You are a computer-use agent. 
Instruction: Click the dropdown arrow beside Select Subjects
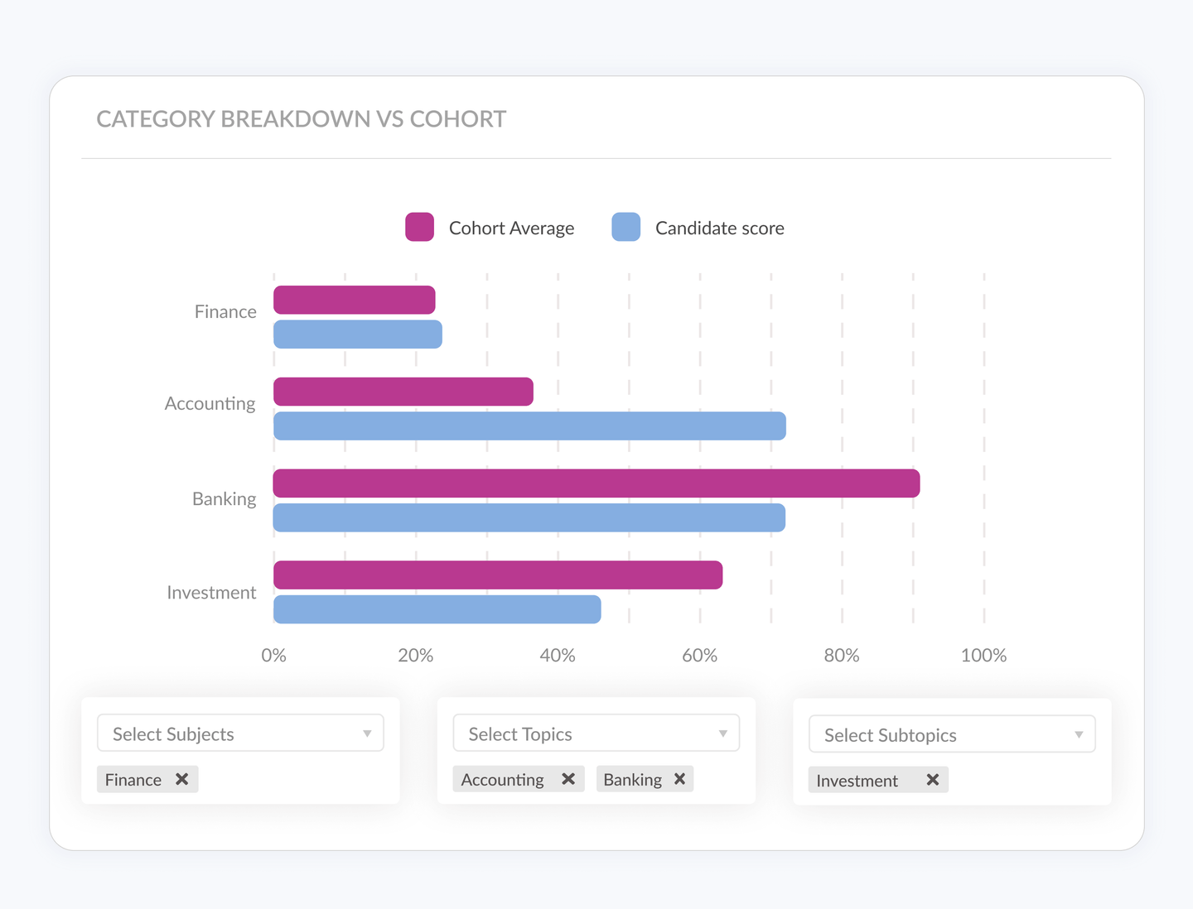coord(367,733)
